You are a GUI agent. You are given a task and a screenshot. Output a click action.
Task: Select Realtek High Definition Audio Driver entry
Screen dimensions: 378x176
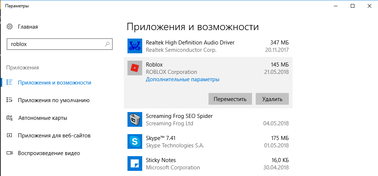[x=190, y=43]
